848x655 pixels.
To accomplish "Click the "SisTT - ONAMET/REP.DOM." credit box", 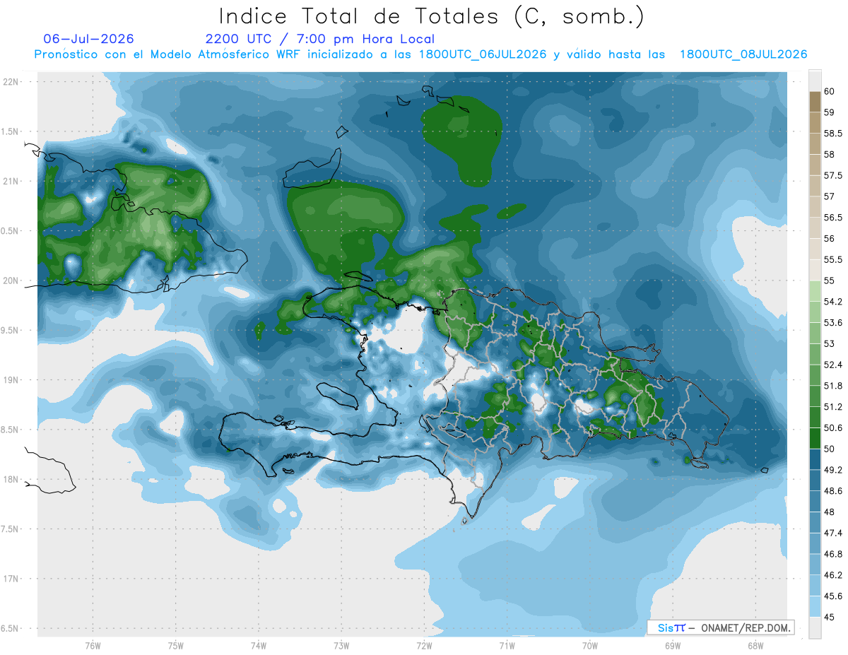I will [721, 627].
